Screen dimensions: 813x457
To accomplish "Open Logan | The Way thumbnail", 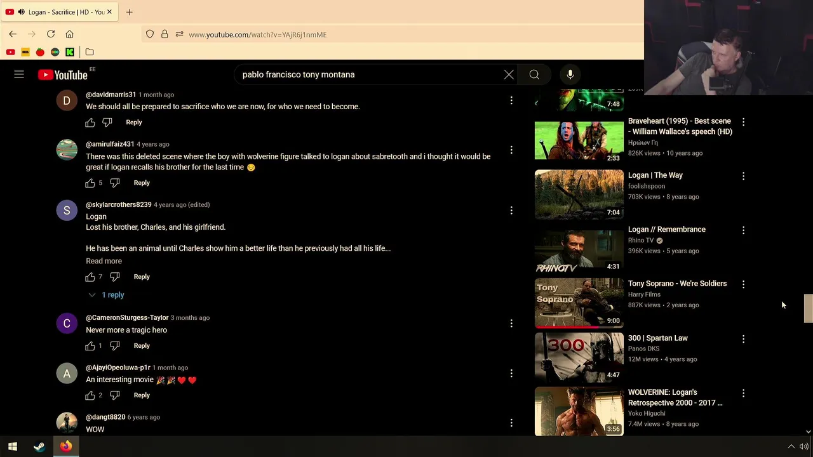I will [x=579, y=194].
